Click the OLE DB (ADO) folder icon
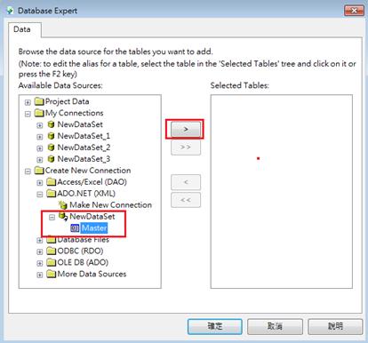The width and height of the screenshot is (368, 343). click(52, 263)
